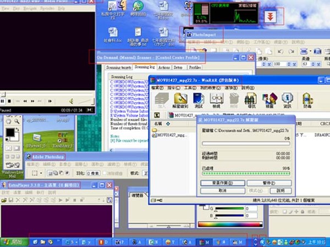
Task: Select Photoshop Quick Mask mode toggle
Action: (x=16, y=148)
